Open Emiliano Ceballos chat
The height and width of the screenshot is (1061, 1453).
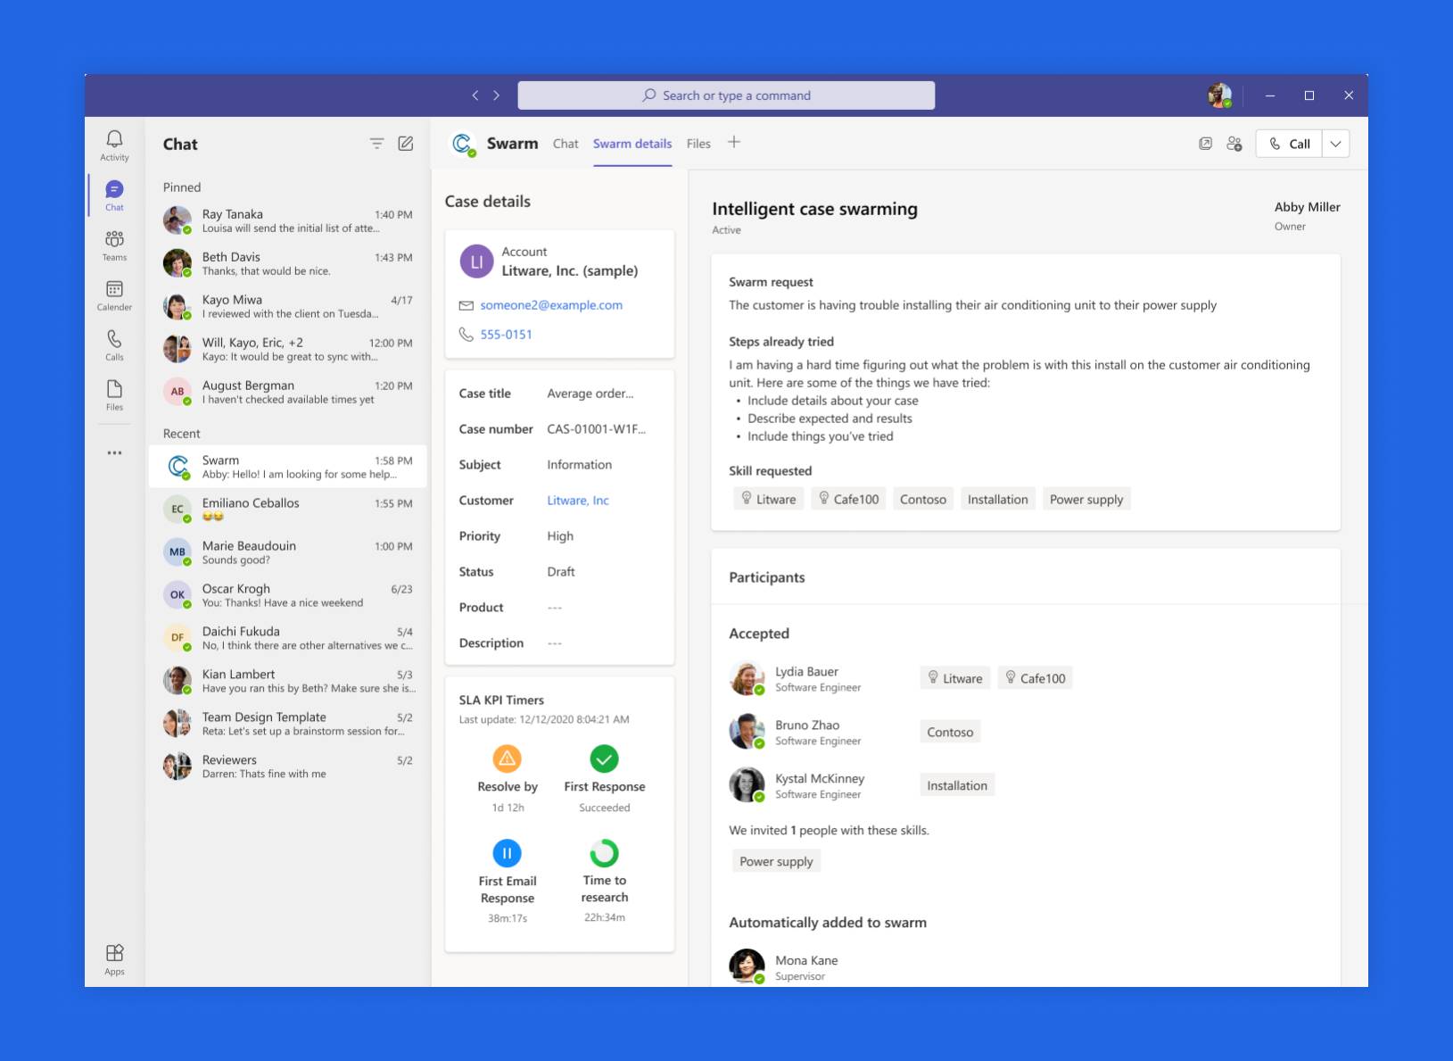[287, 510]
